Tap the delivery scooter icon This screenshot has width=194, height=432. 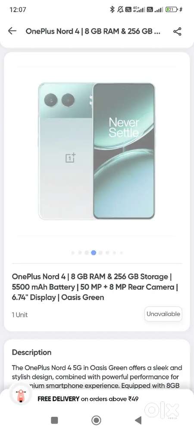pyautogui.click(x=21, y=396)
